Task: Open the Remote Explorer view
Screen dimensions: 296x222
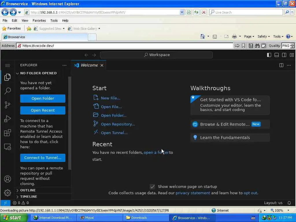Action: (x=7, y=147)
